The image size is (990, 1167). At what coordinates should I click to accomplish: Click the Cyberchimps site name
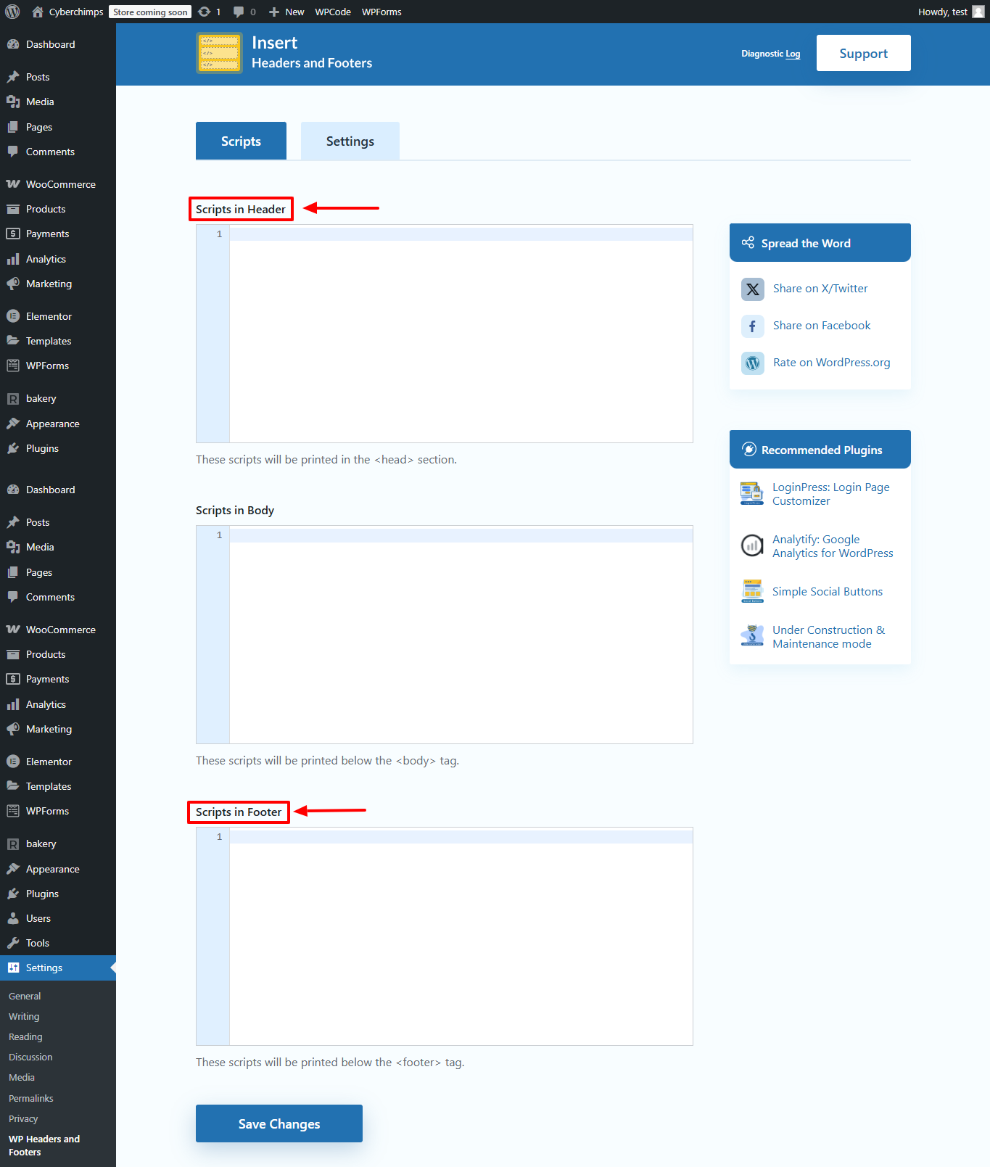pos(76,12)
